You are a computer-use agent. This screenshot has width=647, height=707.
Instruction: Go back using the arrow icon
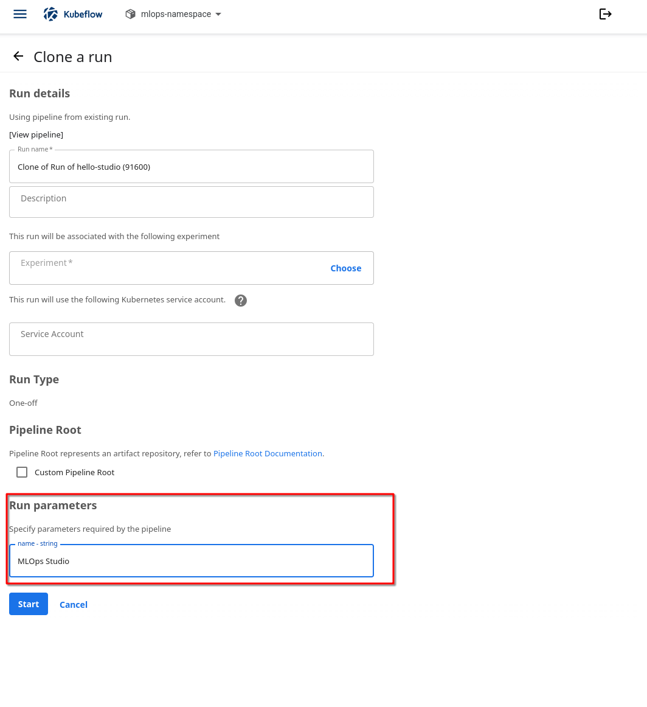pos(18,57)
